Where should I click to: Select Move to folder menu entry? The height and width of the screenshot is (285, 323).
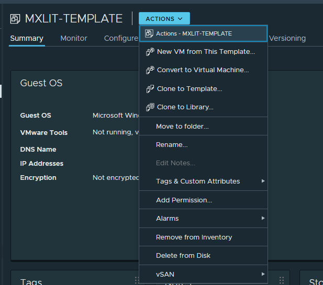[182, 126]
